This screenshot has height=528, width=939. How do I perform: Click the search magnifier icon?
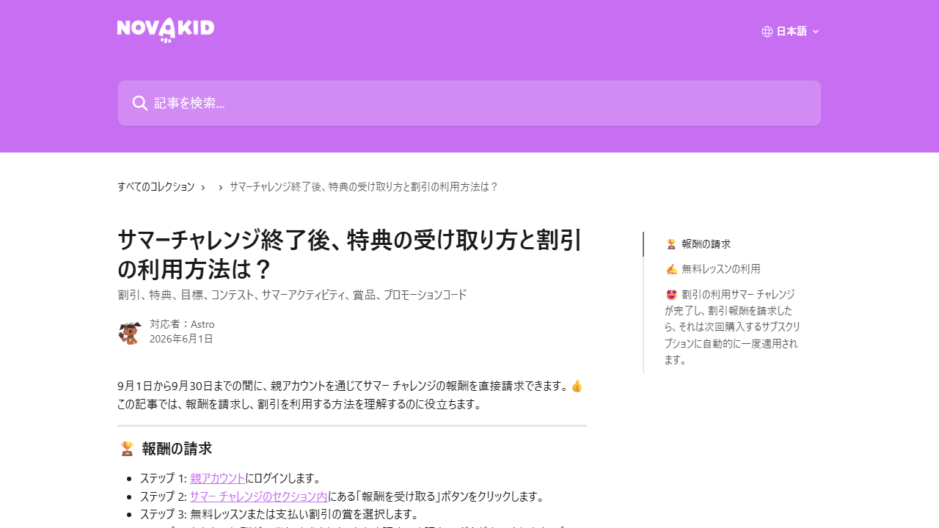(140, 103)
